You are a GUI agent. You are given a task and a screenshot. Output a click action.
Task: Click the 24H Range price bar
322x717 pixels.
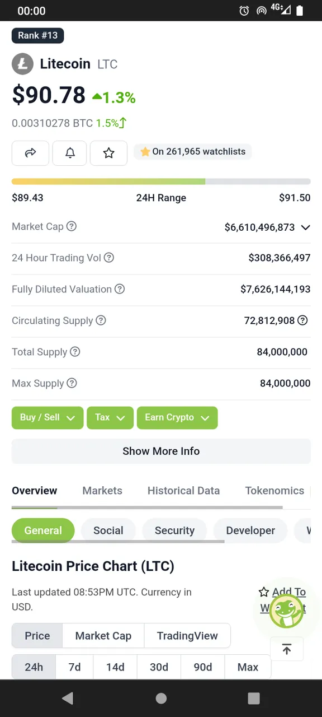(161, 181)
